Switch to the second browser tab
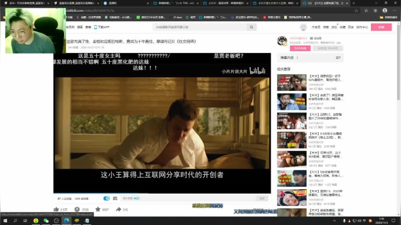The width and height of the screenshot is (401, 225). pos(76,3)
